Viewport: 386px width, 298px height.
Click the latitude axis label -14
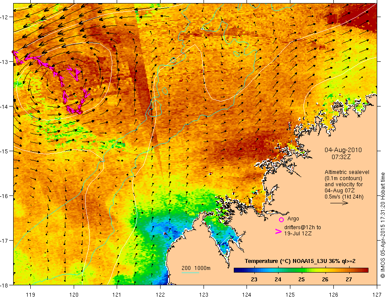pyautogui.click(x=5, y=106)
